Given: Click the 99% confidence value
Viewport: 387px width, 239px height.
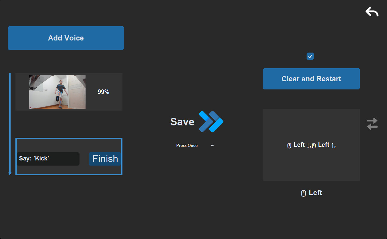Looking at the screenshot, I should [x=104, y=92].
